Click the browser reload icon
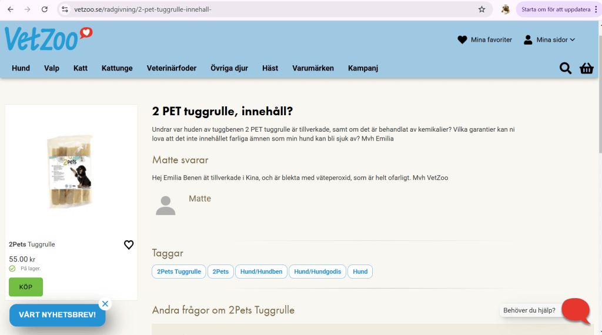 [x=45, y=9]
